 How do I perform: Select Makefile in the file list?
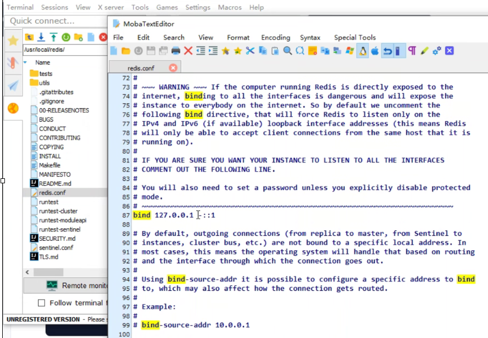(x=50, y=165)
